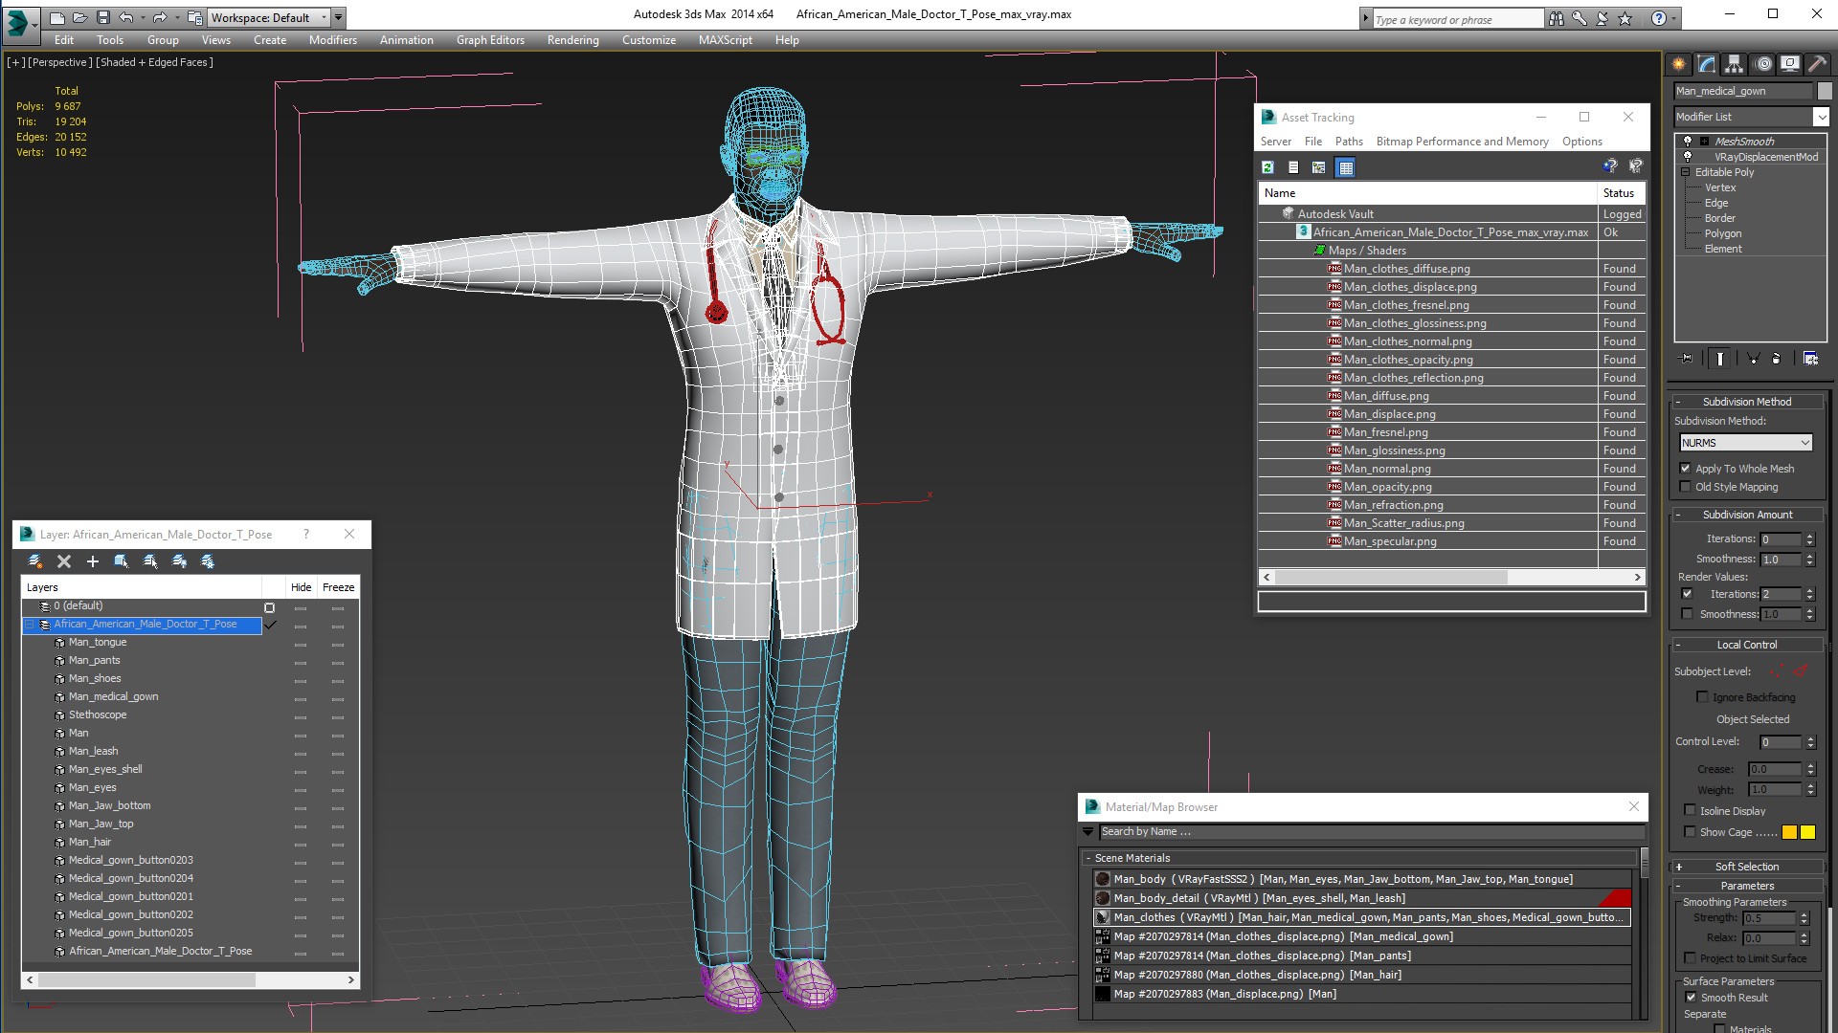Click the Redo arrow icon
The width and height of the screenshot is (1838, 1033).
click(x=159, y=17)
